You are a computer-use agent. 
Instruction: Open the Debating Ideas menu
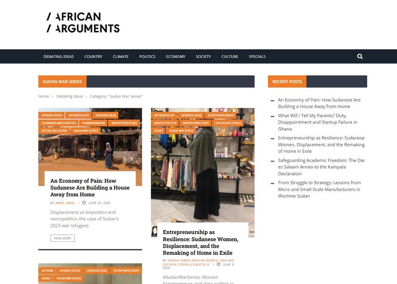pos(59,57)
